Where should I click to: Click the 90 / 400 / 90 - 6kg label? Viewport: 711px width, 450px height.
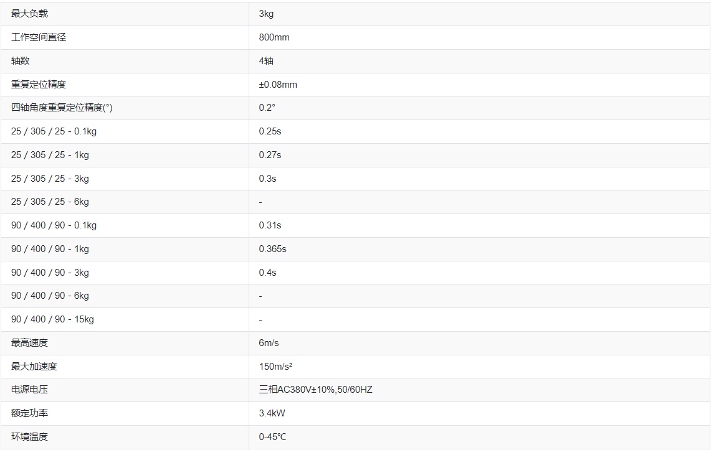click(x=50, y=296)
